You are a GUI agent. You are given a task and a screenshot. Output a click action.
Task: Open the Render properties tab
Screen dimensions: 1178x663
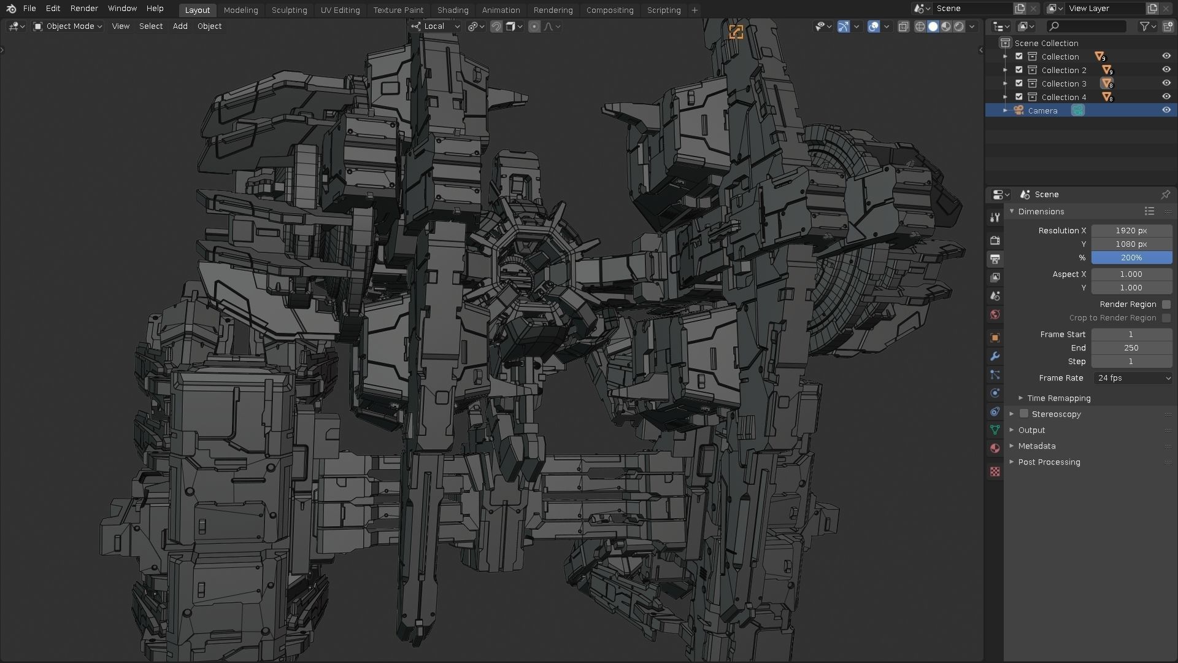995,241
